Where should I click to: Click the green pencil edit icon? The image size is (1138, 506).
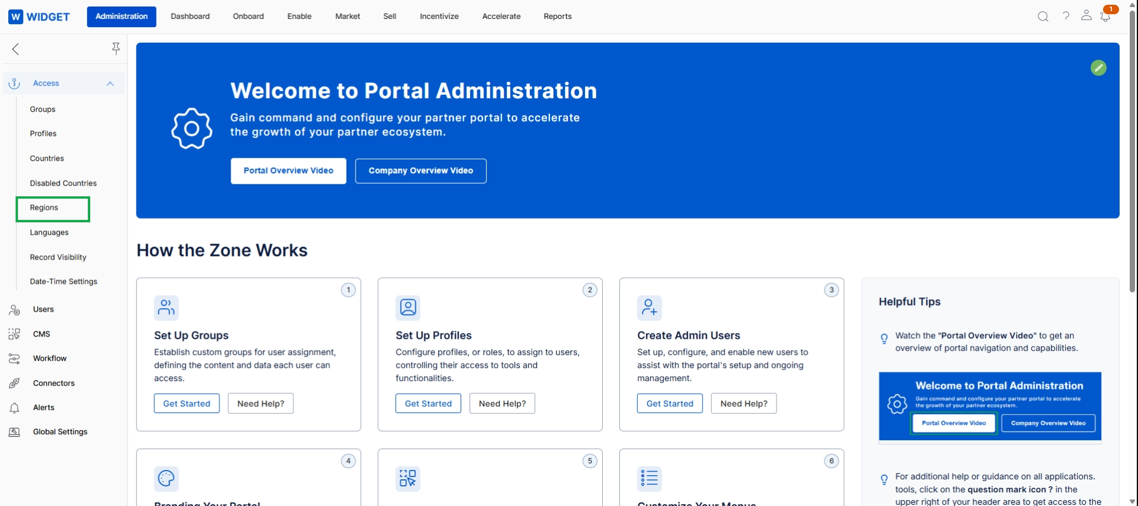click(1098, 68)
